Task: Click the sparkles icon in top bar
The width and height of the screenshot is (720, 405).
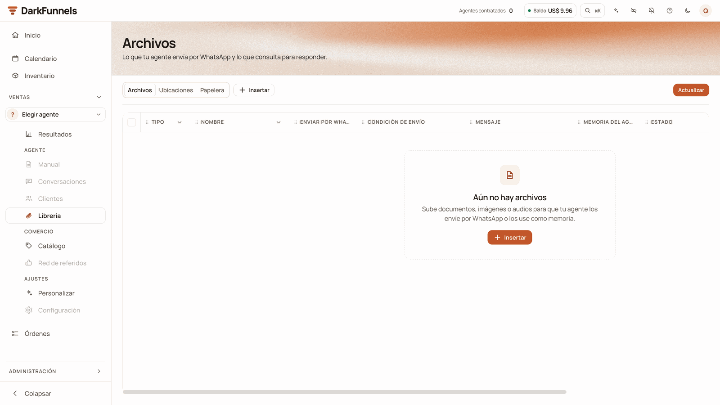Action: tap(616, 11)
